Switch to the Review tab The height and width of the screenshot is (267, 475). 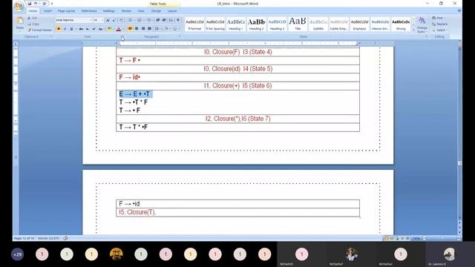coord(126,11)
